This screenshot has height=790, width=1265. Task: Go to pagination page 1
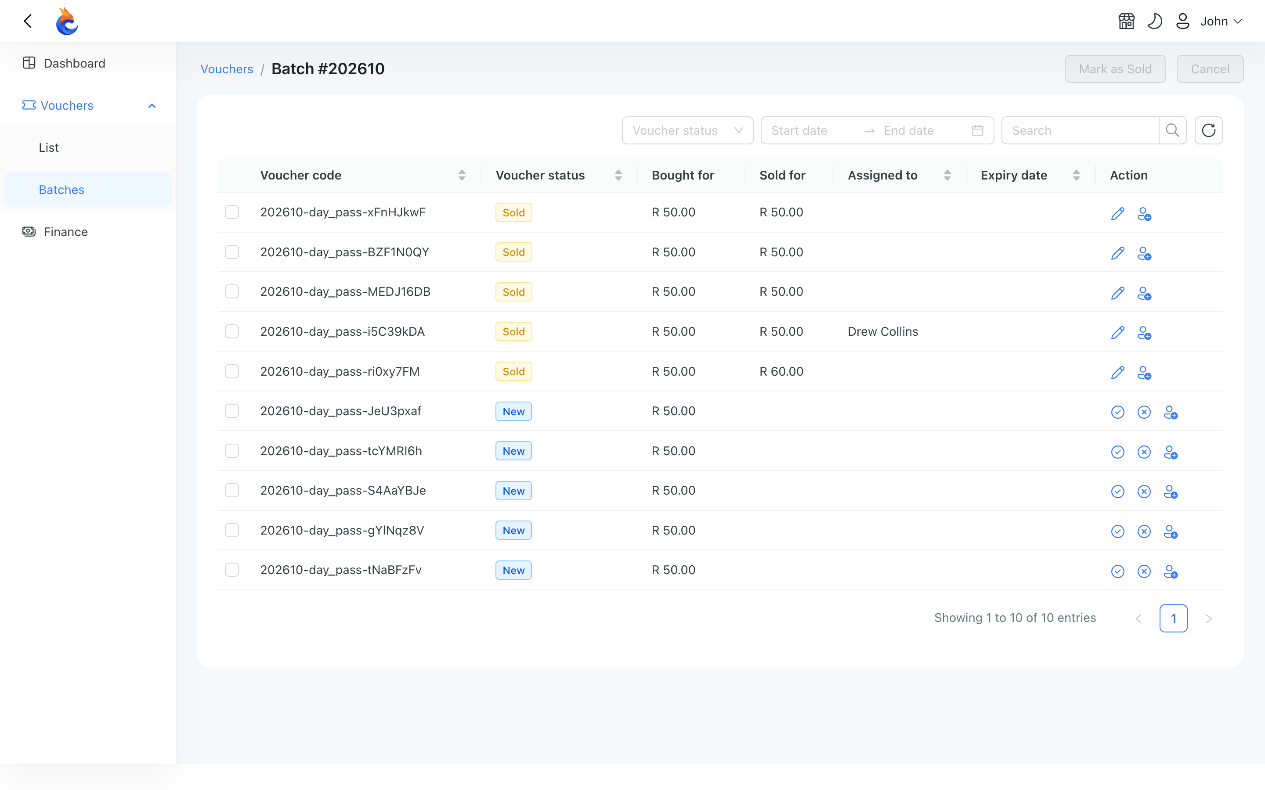(1173, 618)
